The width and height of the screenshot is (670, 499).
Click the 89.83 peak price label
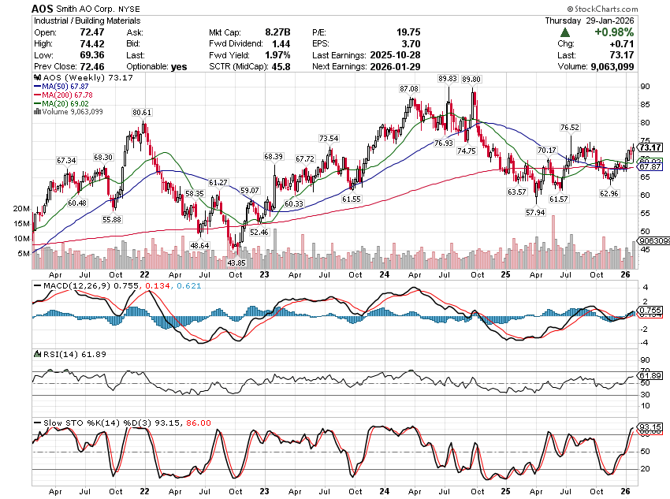tap(447, 79)
